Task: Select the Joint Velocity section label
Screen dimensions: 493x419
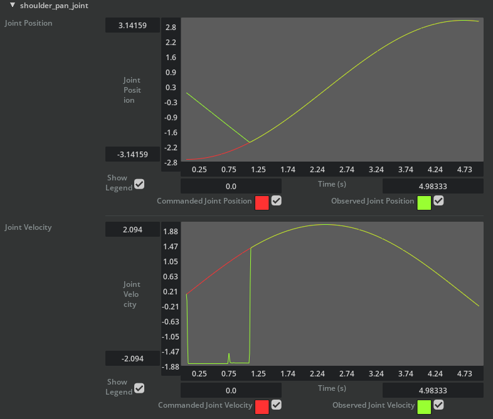Action: (x=28, y=227)
